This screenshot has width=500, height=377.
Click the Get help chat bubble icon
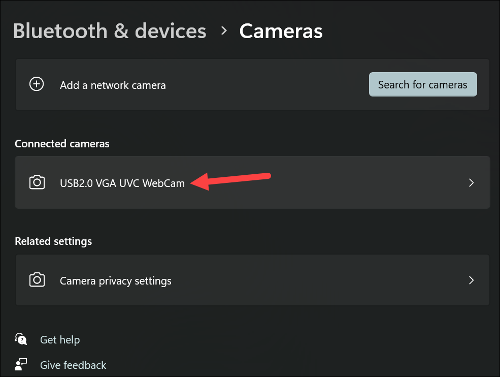point(21,339)
